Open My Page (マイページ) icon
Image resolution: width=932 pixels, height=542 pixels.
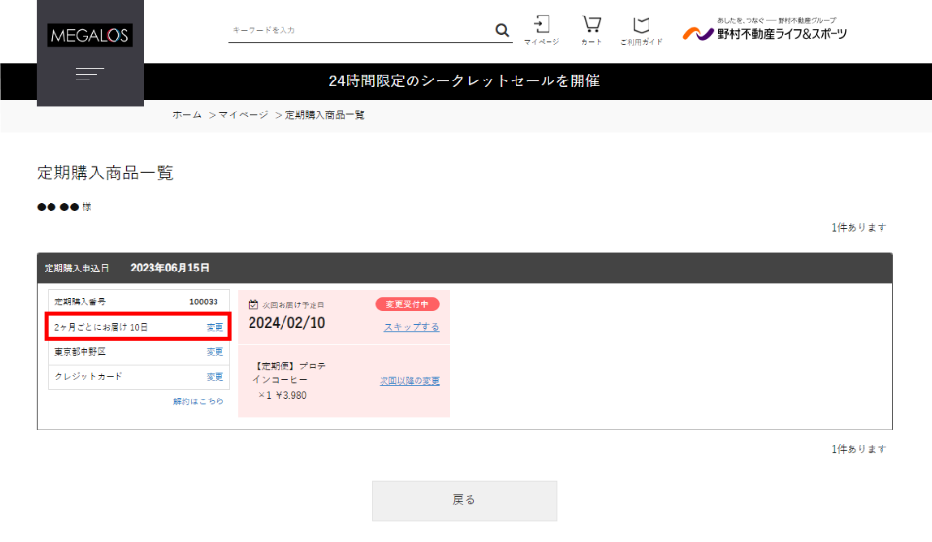542,29
